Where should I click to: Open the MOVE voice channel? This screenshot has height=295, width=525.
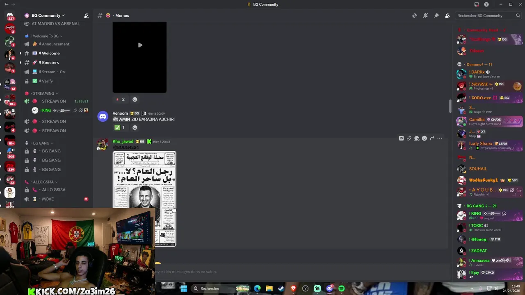(x=57, y=199)
